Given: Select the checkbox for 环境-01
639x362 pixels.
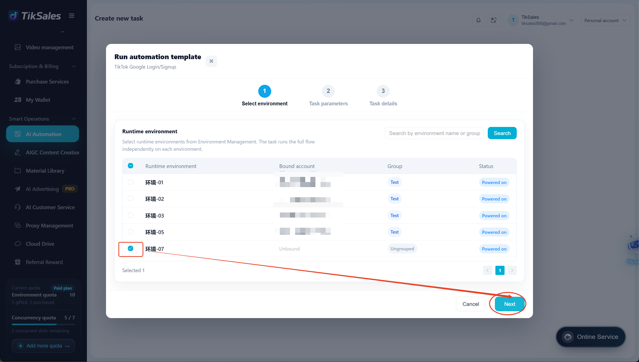Looking at the screenshot, I should coord(130,182).
